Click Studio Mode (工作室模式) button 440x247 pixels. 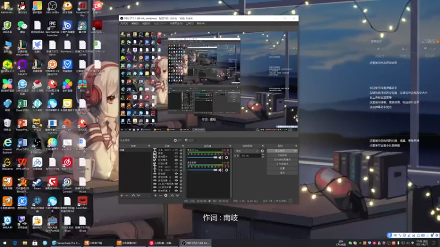282,164
